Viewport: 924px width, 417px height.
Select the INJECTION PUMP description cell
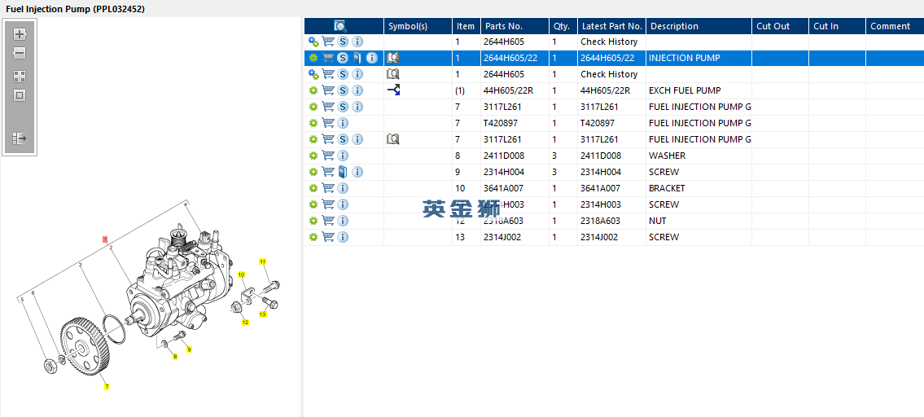tap(698, 58)
